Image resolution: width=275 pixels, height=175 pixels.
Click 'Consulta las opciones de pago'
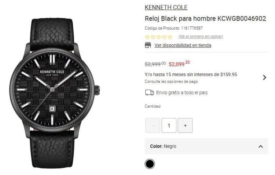(x=171, y=81)
